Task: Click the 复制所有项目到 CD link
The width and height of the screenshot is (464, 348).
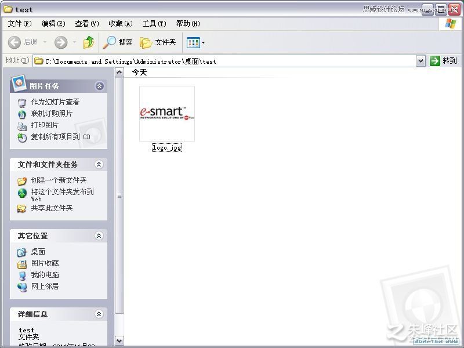Action: coord(61,137)
